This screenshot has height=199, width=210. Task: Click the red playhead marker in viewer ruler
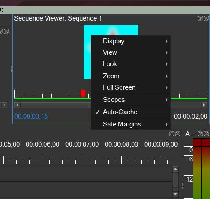[x=83, y=94]
